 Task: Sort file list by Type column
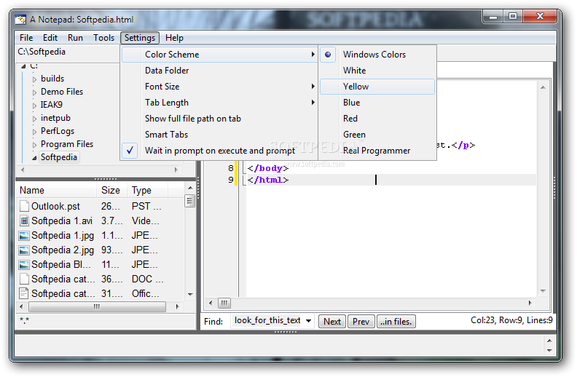coord(148,191)
